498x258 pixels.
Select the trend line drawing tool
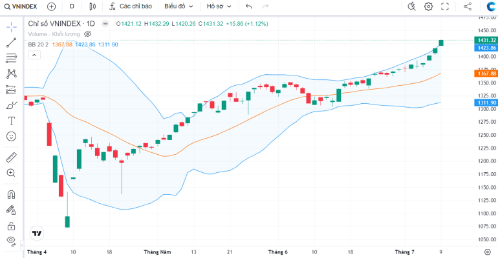click(12, 43)
